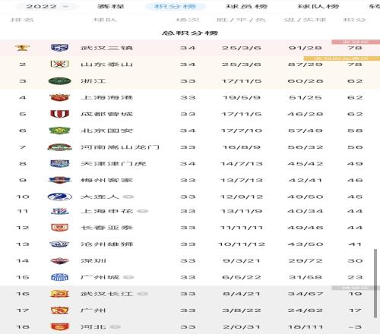Switch to the 球员榜 tab
Viewport: 380px width, 334px height.
(246, 6)
